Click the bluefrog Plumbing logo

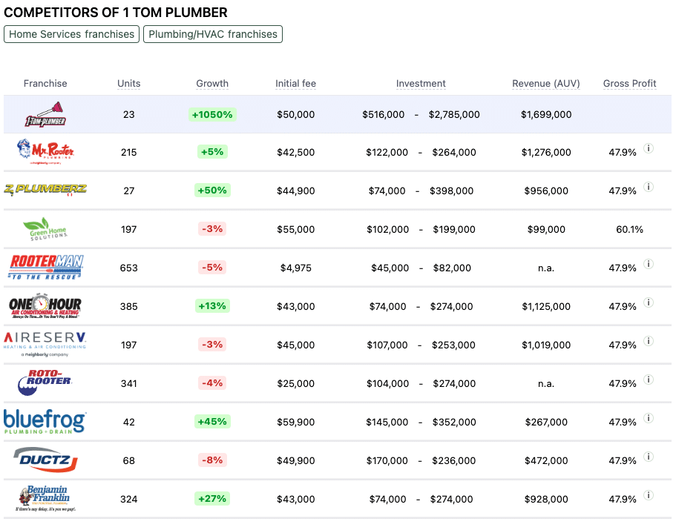click(x=45, y=421)
